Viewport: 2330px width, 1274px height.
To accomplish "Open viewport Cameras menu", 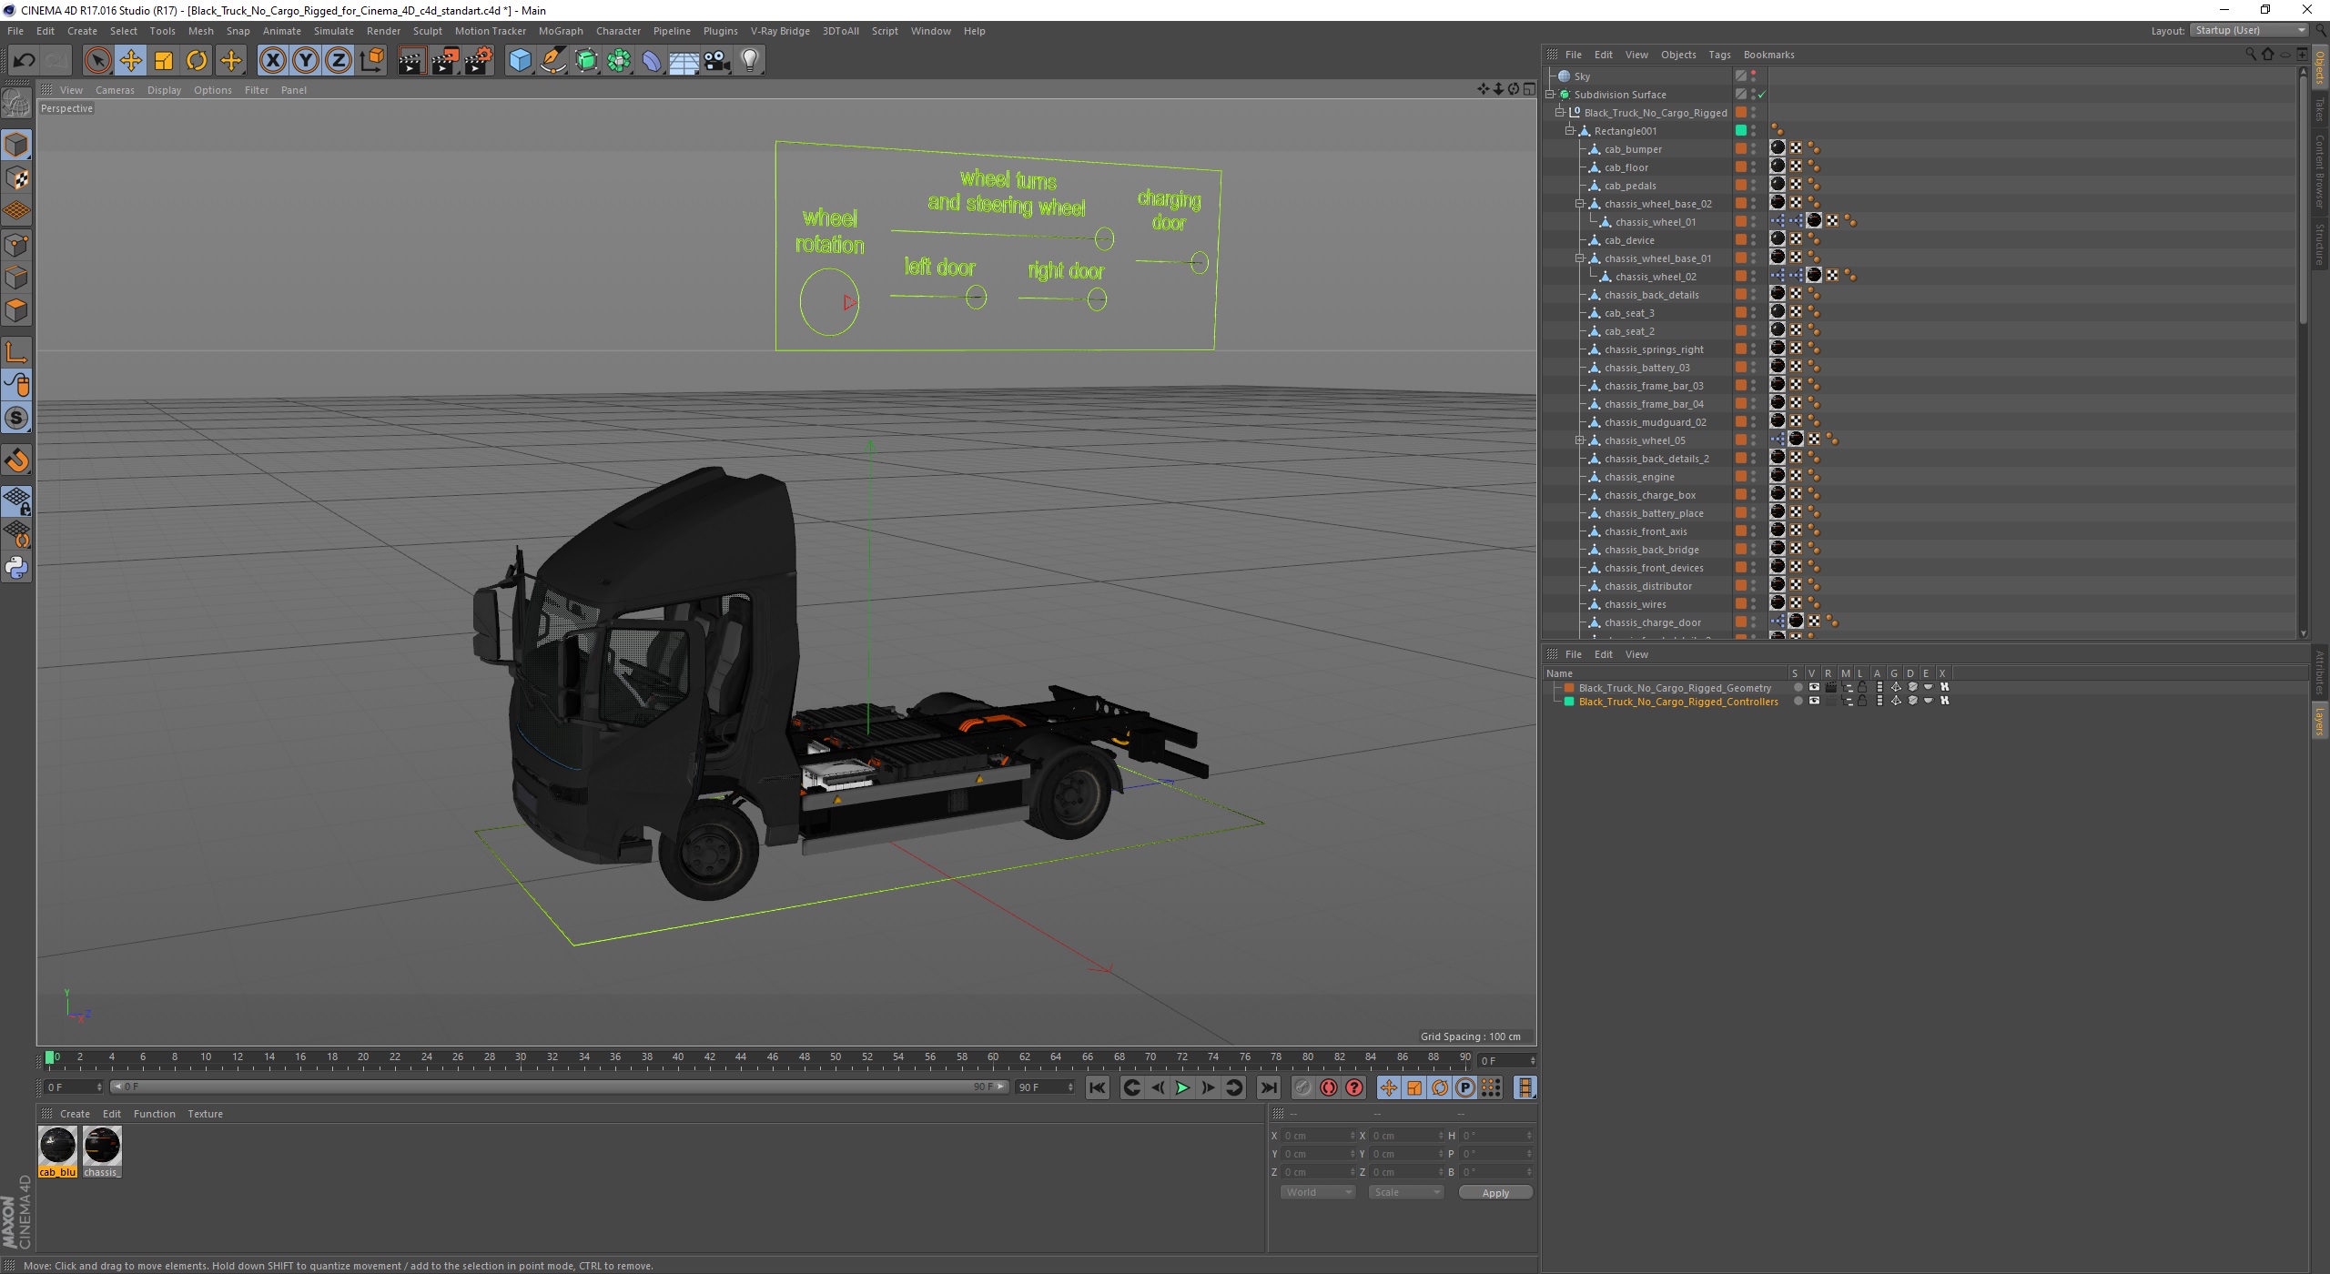I will tap(115, 90).
